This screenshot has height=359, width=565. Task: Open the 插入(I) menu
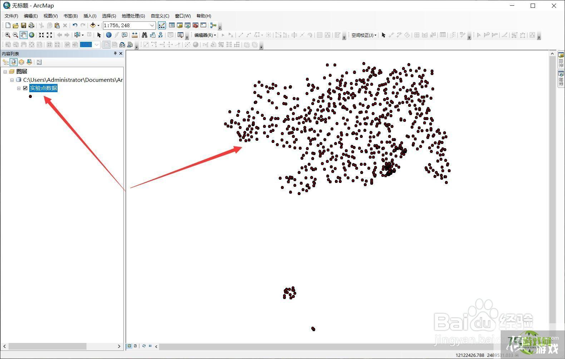tap(90, 16)
